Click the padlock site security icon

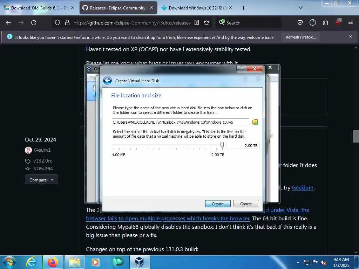tap(67, 23)
